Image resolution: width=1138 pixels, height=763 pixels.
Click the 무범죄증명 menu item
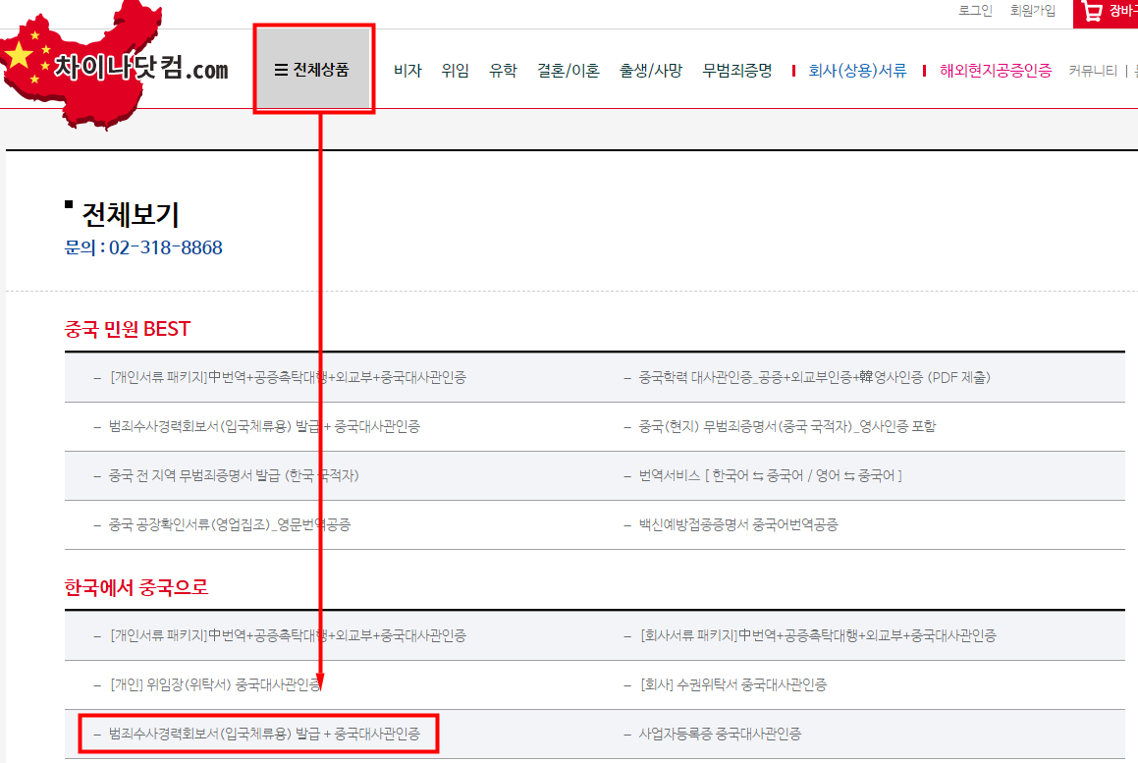click(x=736, y=71)
